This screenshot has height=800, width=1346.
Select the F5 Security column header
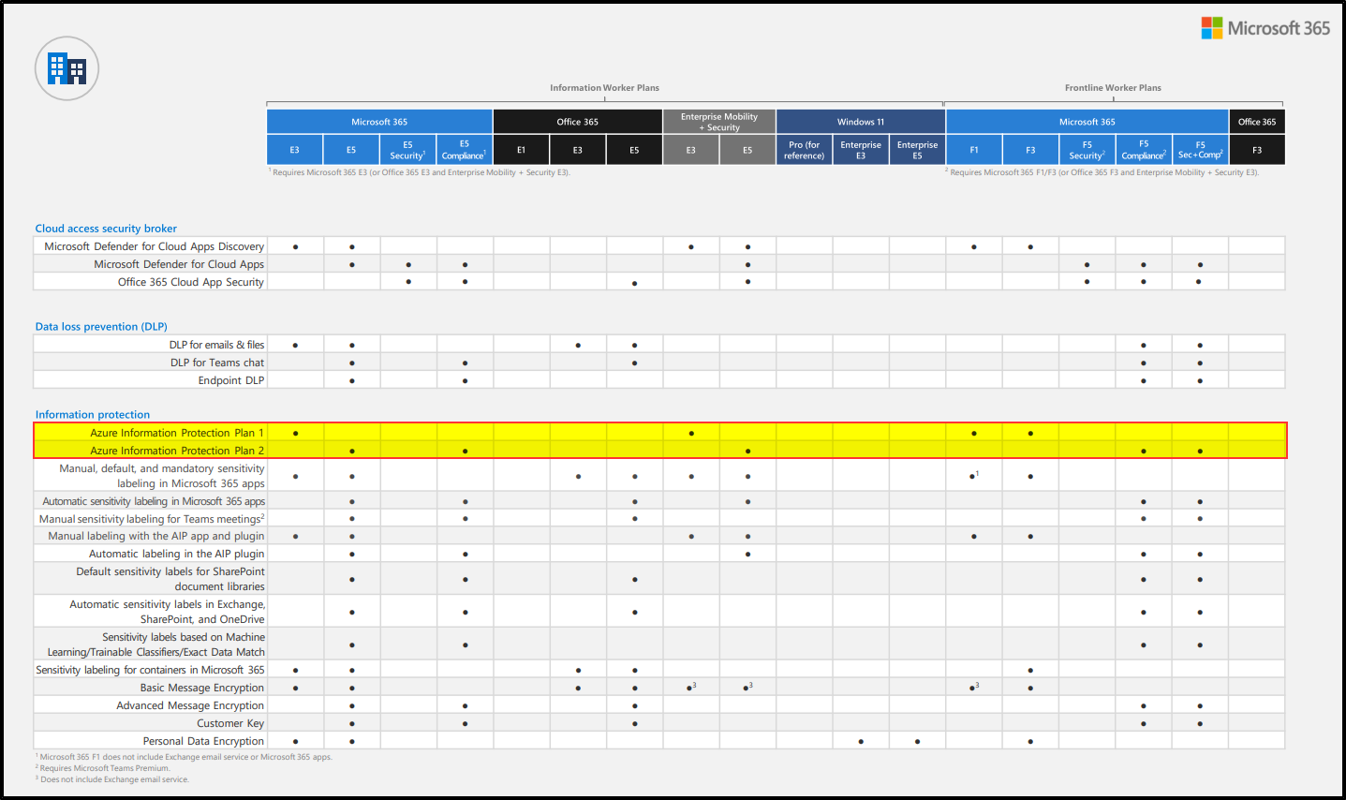(1087, 150)
